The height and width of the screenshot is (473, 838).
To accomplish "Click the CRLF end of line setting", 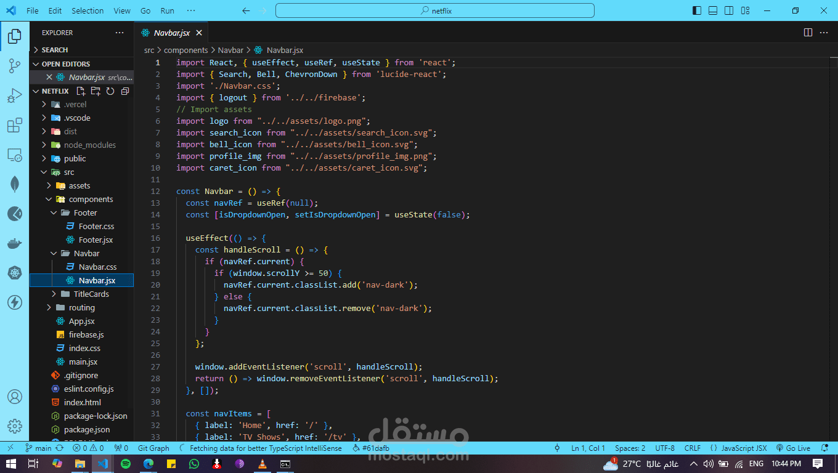I will click(693, 448).
